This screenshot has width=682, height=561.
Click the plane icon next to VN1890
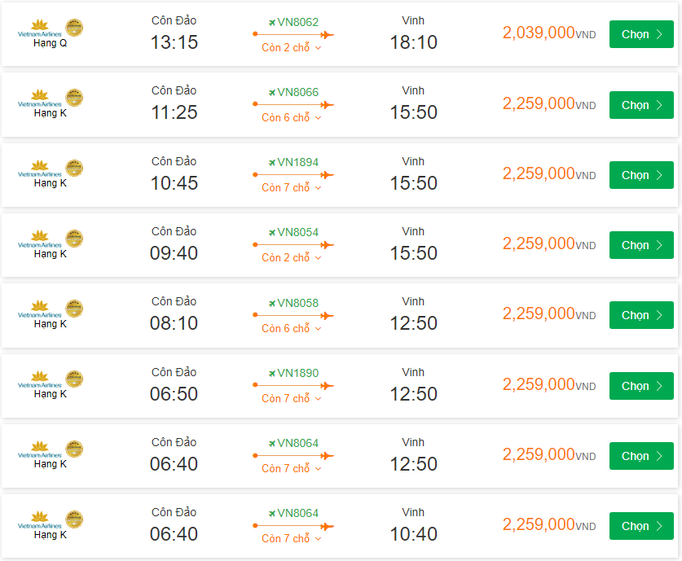click(x=272, y=373)
